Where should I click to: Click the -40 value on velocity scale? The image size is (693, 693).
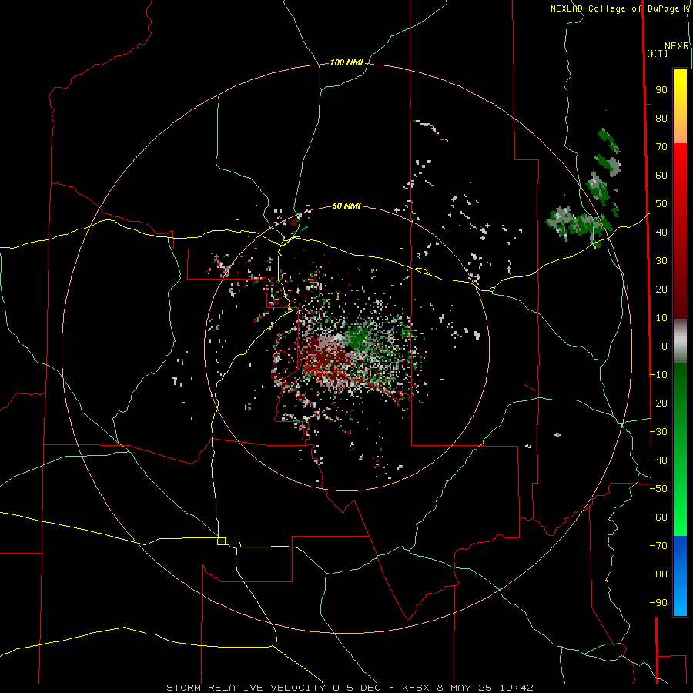pos(658,460)
